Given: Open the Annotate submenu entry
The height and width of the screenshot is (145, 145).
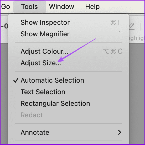Looking at the screenshot, I should [69, 132].
